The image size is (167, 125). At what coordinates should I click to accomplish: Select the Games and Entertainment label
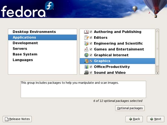click(x=119, y=49)
